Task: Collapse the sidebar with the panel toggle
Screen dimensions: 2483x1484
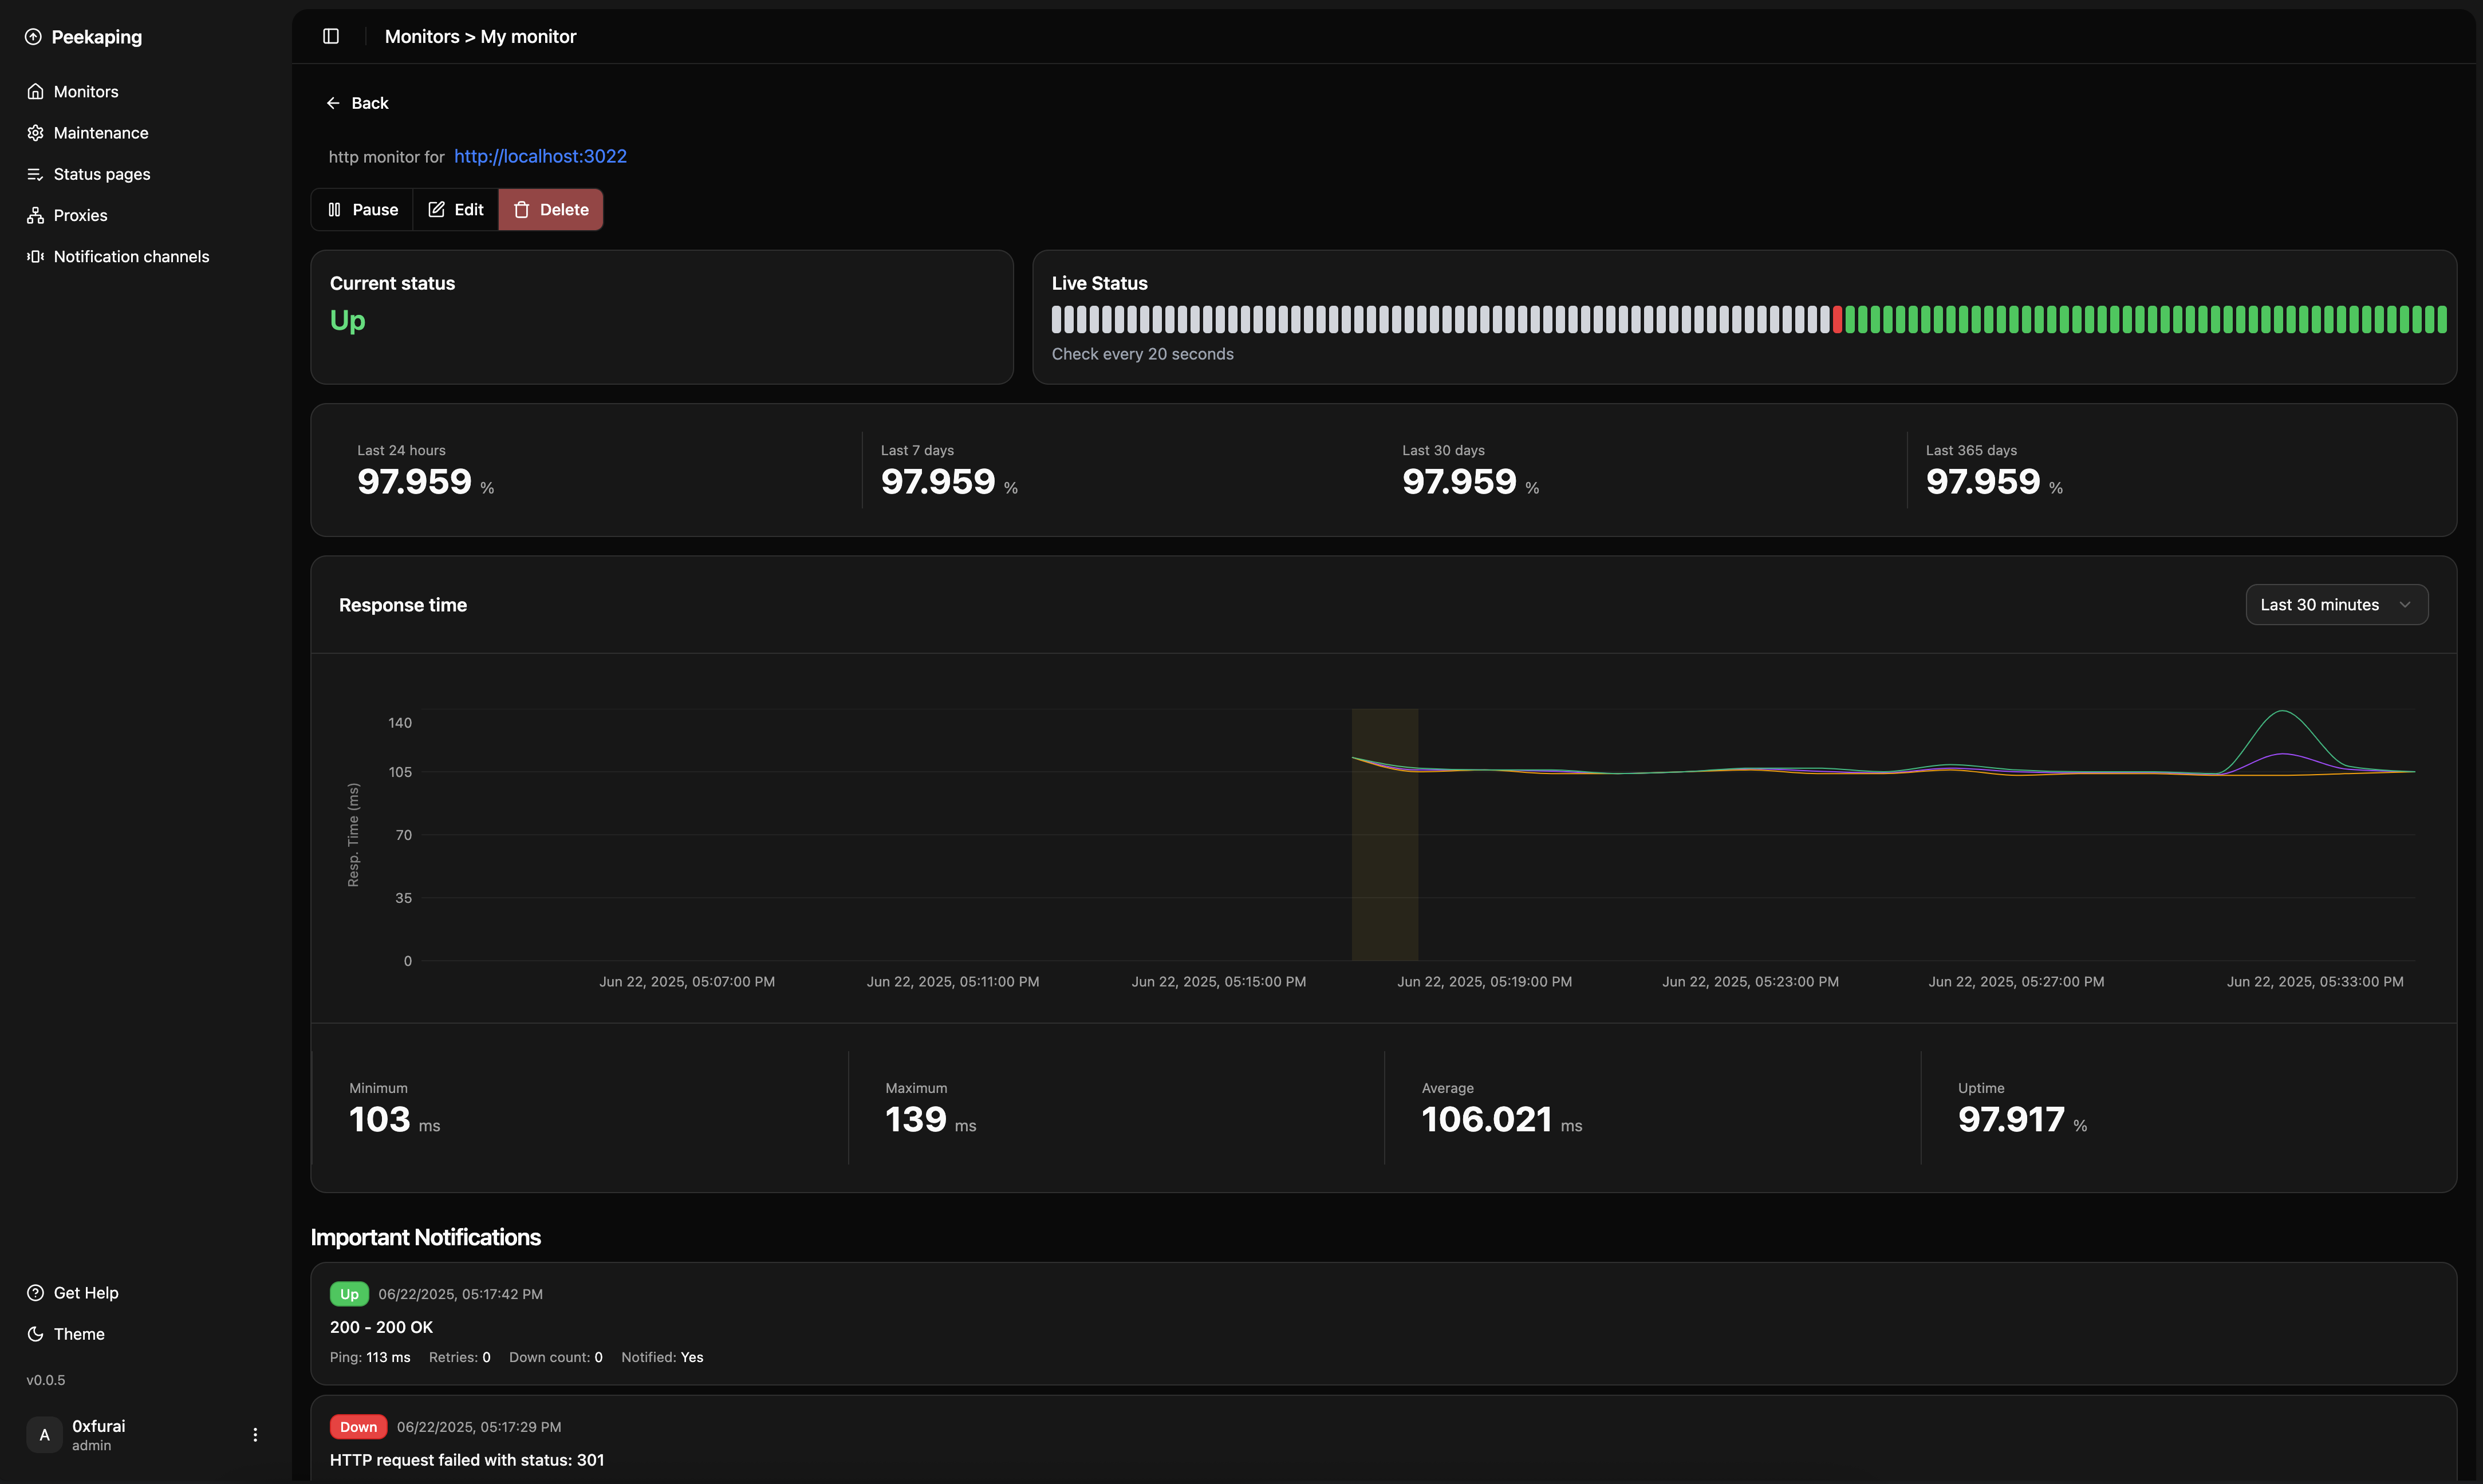Action: point(330,36)
